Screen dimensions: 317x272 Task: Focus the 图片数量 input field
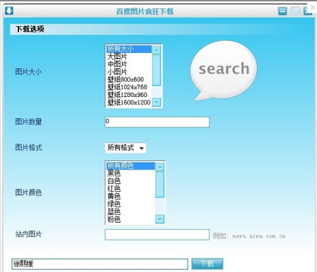click(x=157, y=122)
